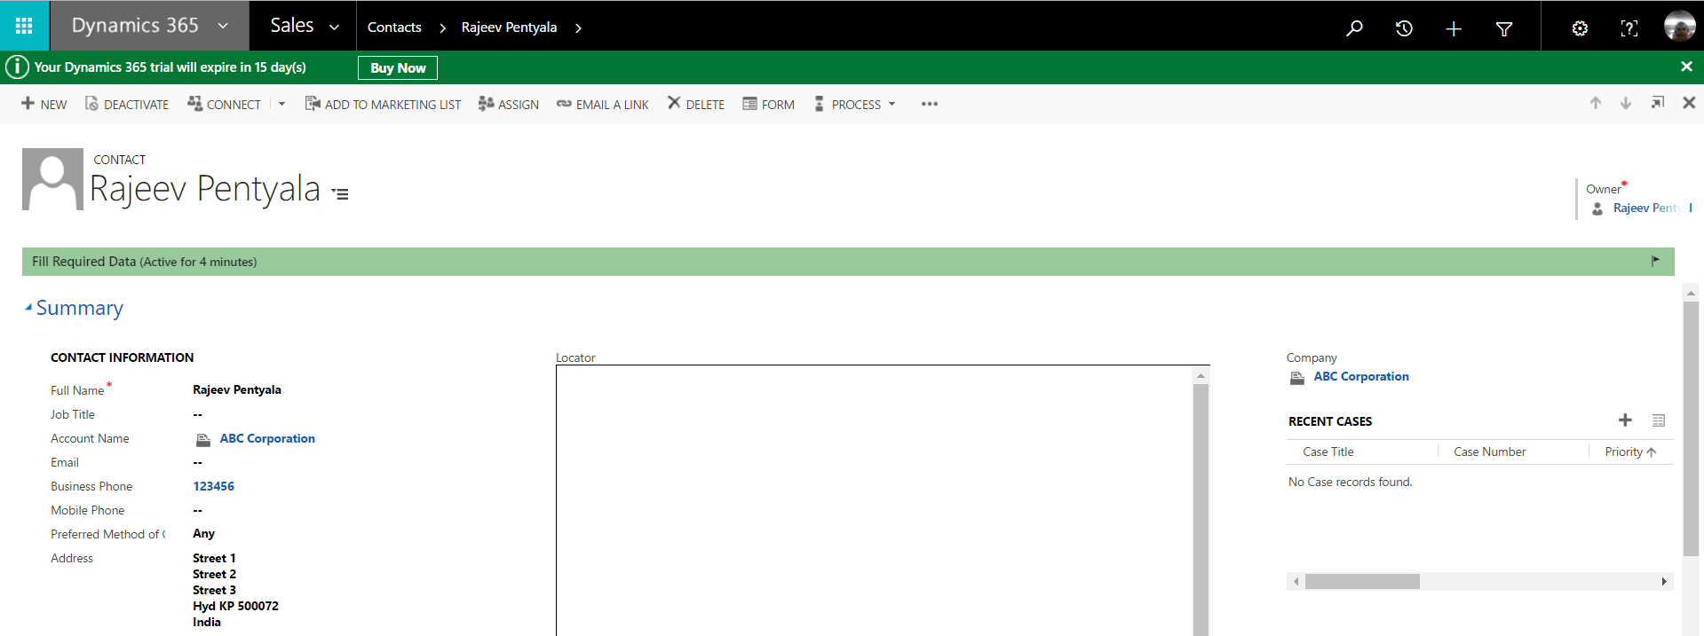This screenshot has width=1704, height=636.
Task: Expand the Dynamics 365 dropdown
Action: (223, 26)
